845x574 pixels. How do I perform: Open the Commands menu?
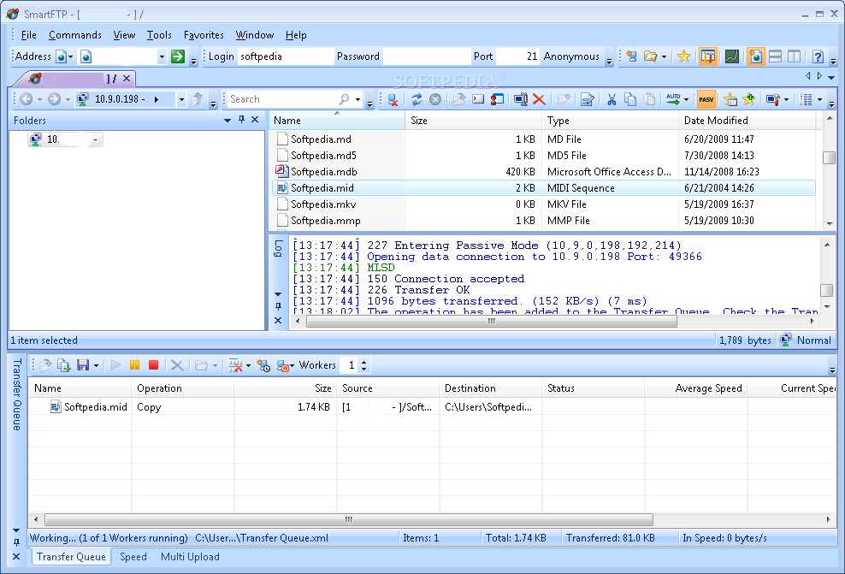click(x=74, y=35)
